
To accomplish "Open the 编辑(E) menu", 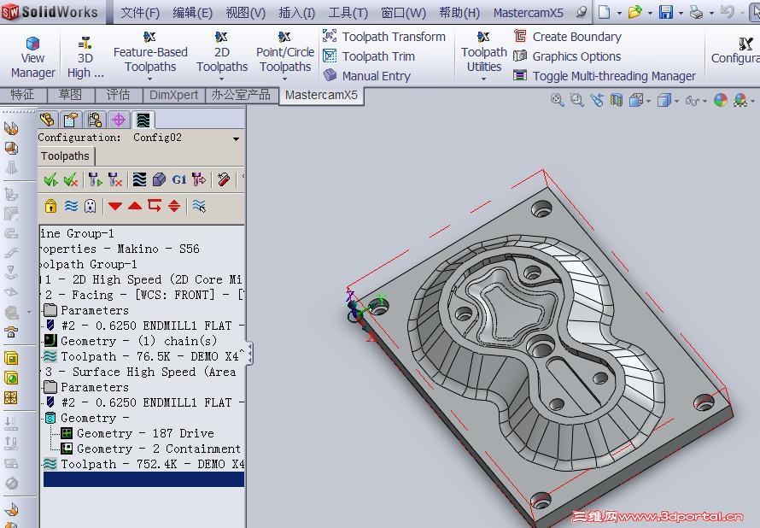I will 192,12.
